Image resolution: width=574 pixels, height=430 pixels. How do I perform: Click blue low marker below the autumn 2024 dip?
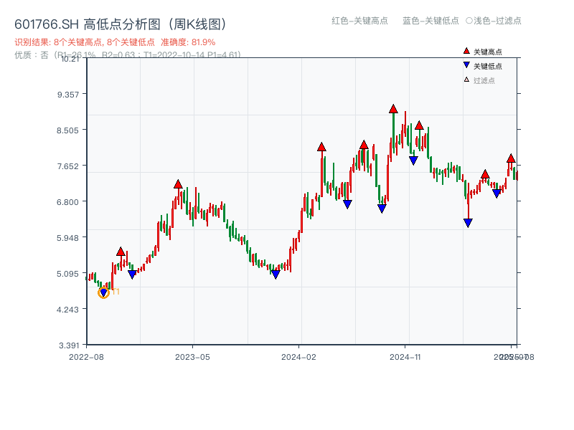[x=382, y=209]
